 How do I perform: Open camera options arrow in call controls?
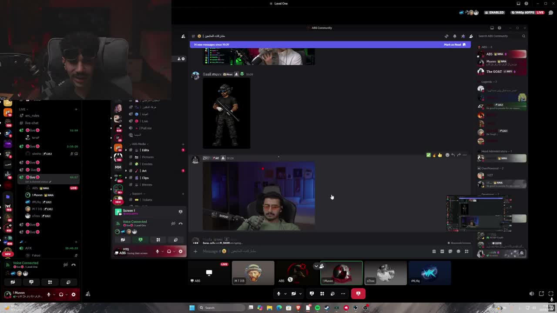300,293
